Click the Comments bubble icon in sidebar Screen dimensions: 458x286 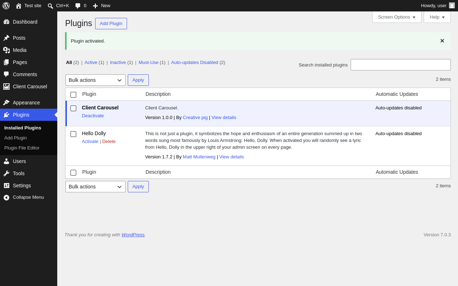(x=6, y=74)
